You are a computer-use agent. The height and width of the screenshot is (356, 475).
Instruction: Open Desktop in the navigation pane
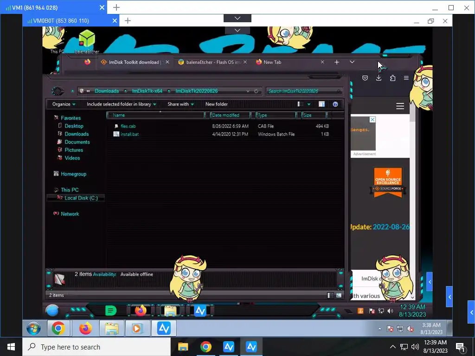pyautogui.click(x=71, y=126)
